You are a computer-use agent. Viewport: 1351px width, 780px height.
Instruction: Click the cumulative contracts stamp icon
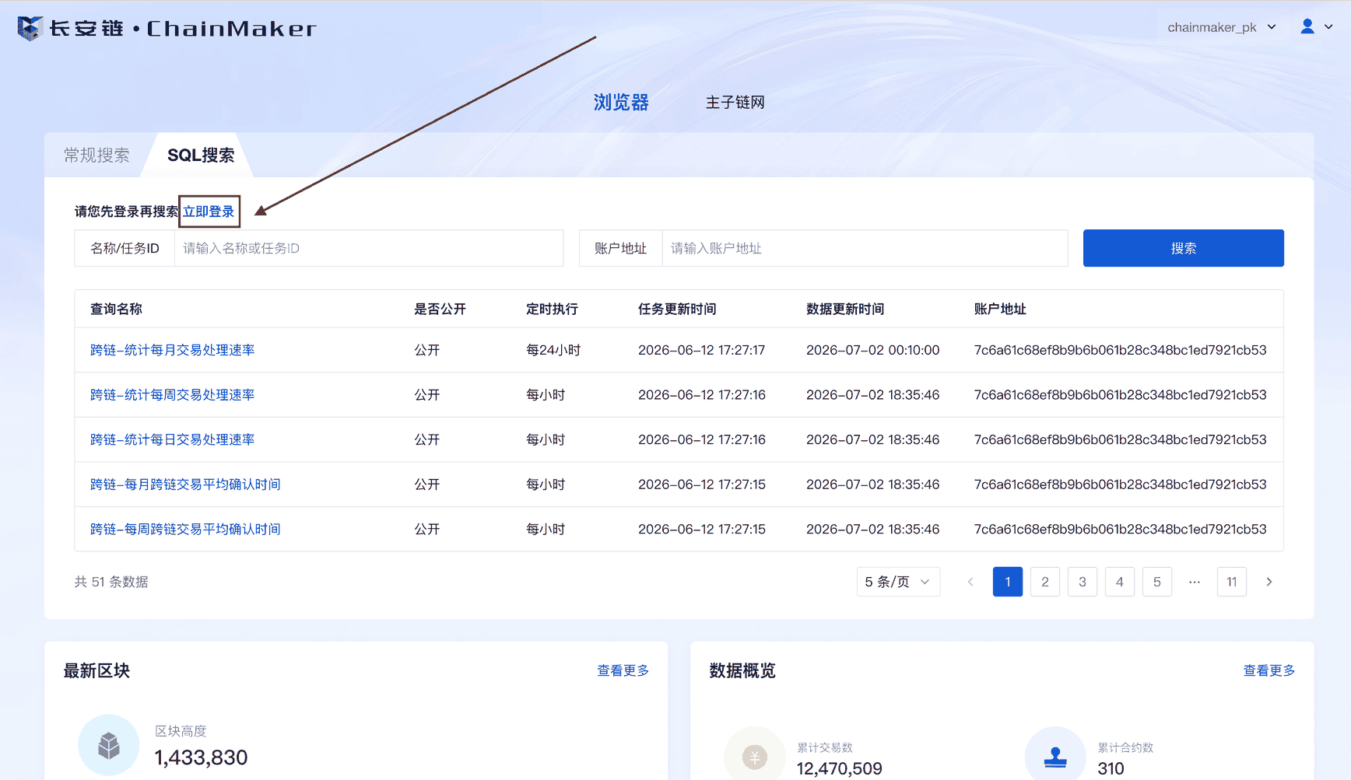point(1055,756)
